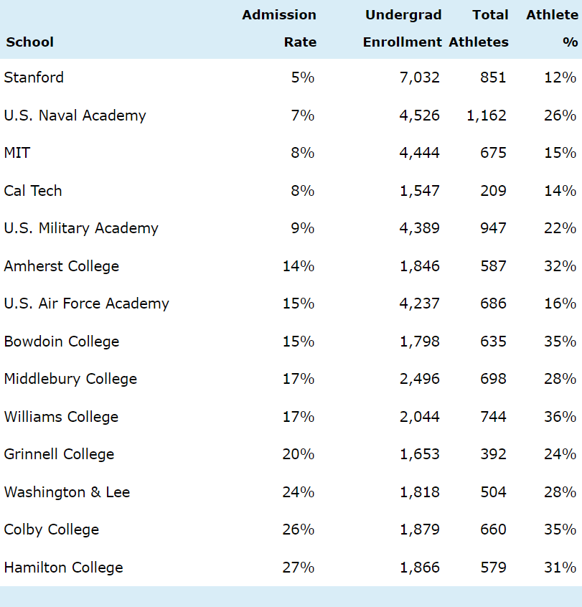Click the MIT school name
The width and height of the screenshot is (582, 607).
pos(17,153)
